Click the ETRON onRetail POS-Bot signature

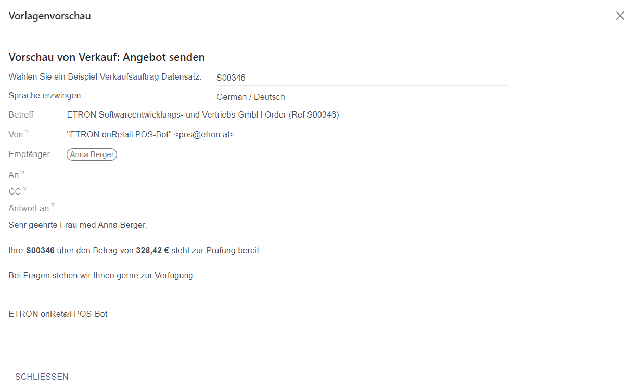pos(58,314)
